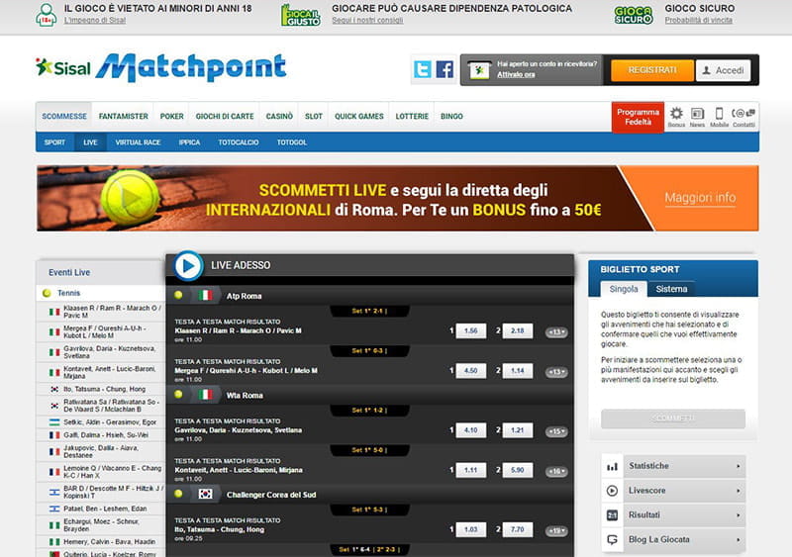Select the Tennis category in Eventi Live
Screen dimensions: 792x557
click(x=101, y=293)
